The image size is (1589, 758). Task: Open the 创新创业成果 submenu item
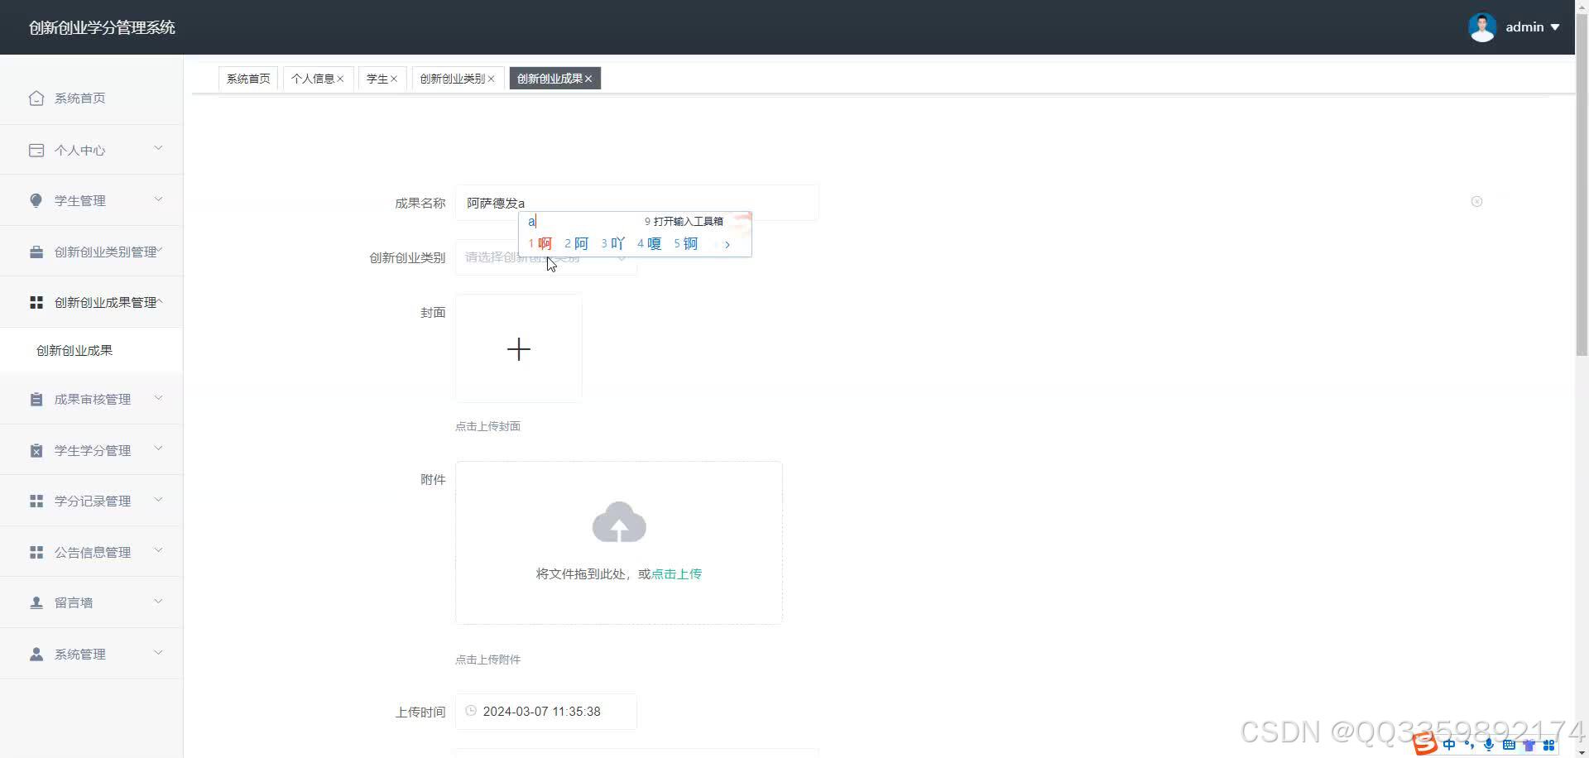pyautogui.click(x=91, y=351)
